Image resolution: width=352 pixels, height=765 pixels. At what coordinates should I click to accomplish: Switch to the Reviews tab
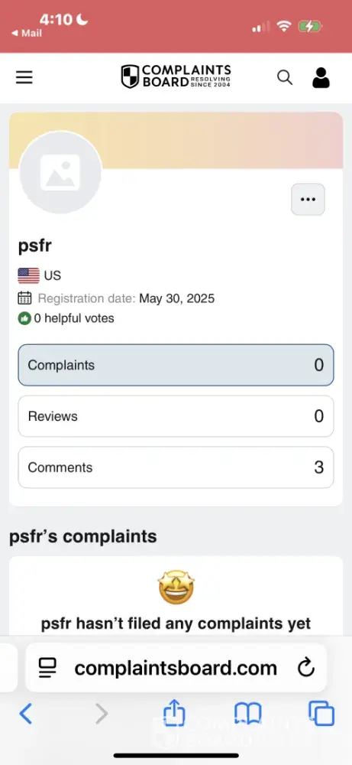click(176, 416)
